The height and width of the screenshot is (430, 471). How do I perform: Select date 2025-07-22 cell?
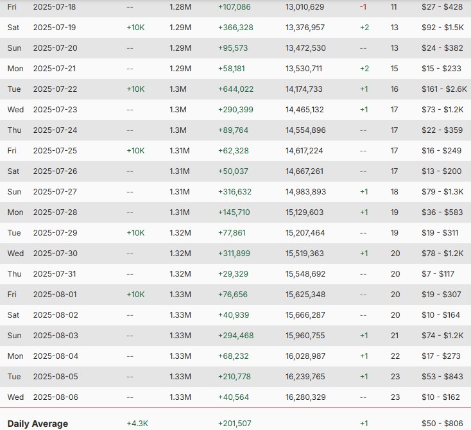tap(55, 89)
